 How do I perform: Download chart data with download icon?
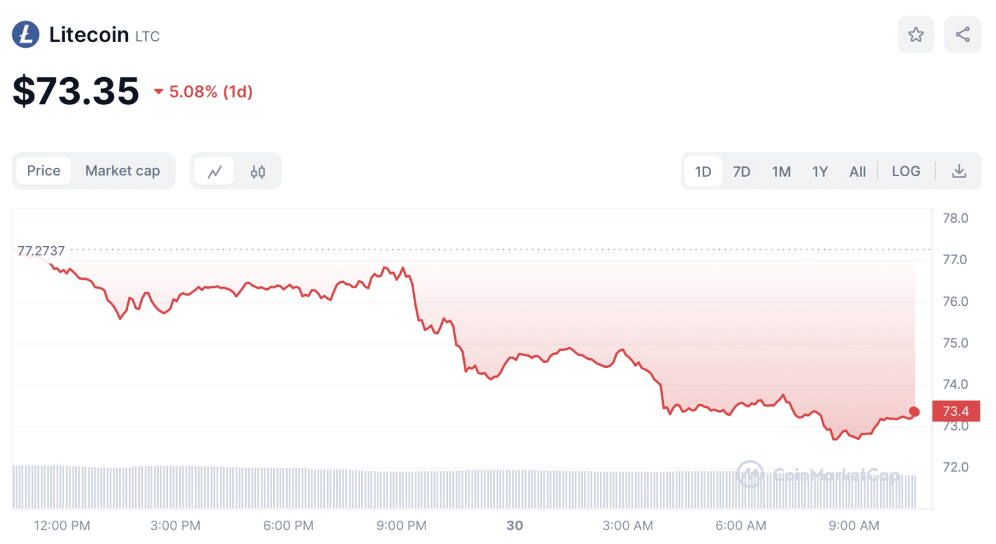point(958,172)
